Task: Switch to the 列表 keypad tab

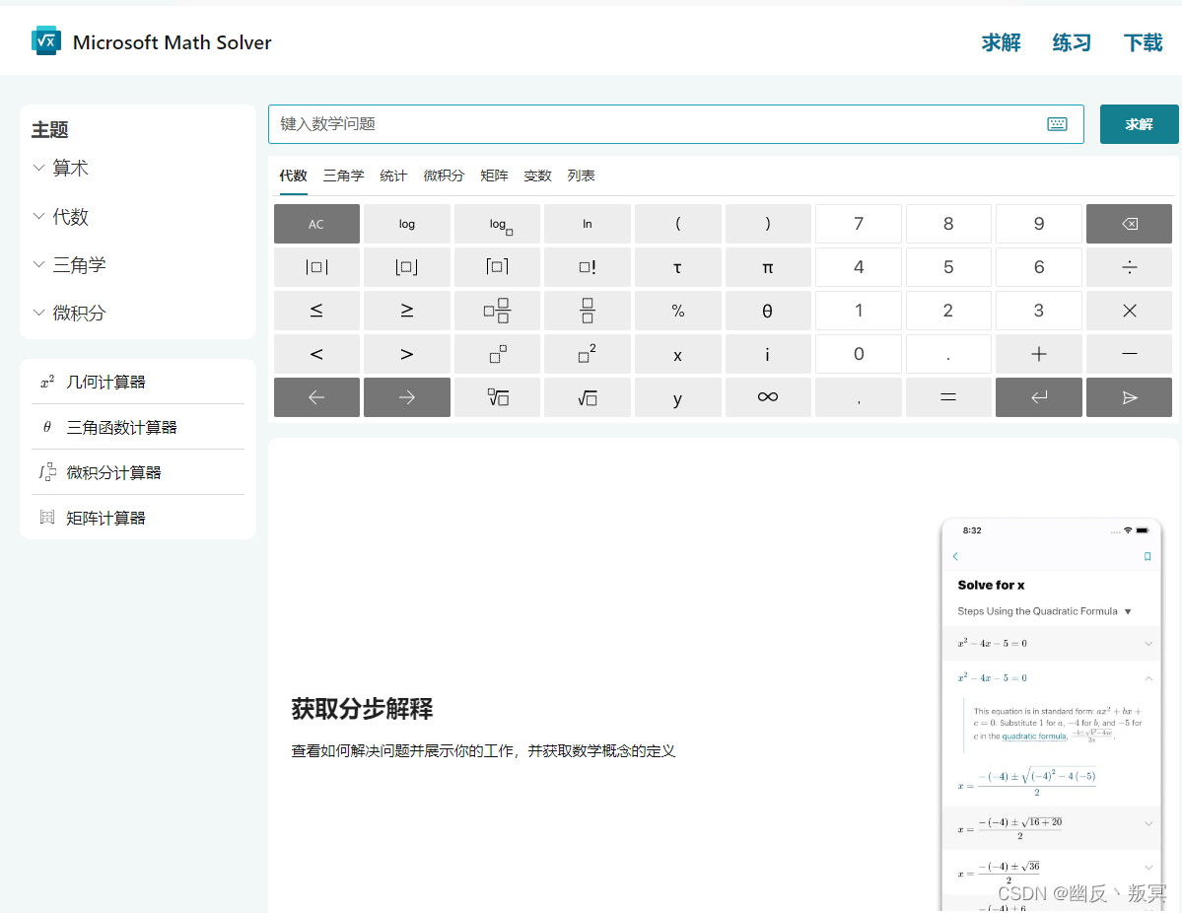Action: [x=582, y=176]
